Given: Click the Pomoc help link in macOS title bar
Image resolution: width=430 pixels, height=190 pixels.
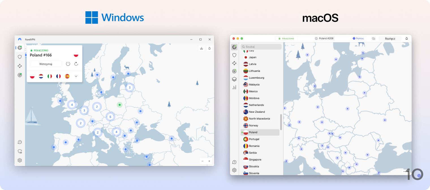Looking at the screenshot, I should point(358,38).
